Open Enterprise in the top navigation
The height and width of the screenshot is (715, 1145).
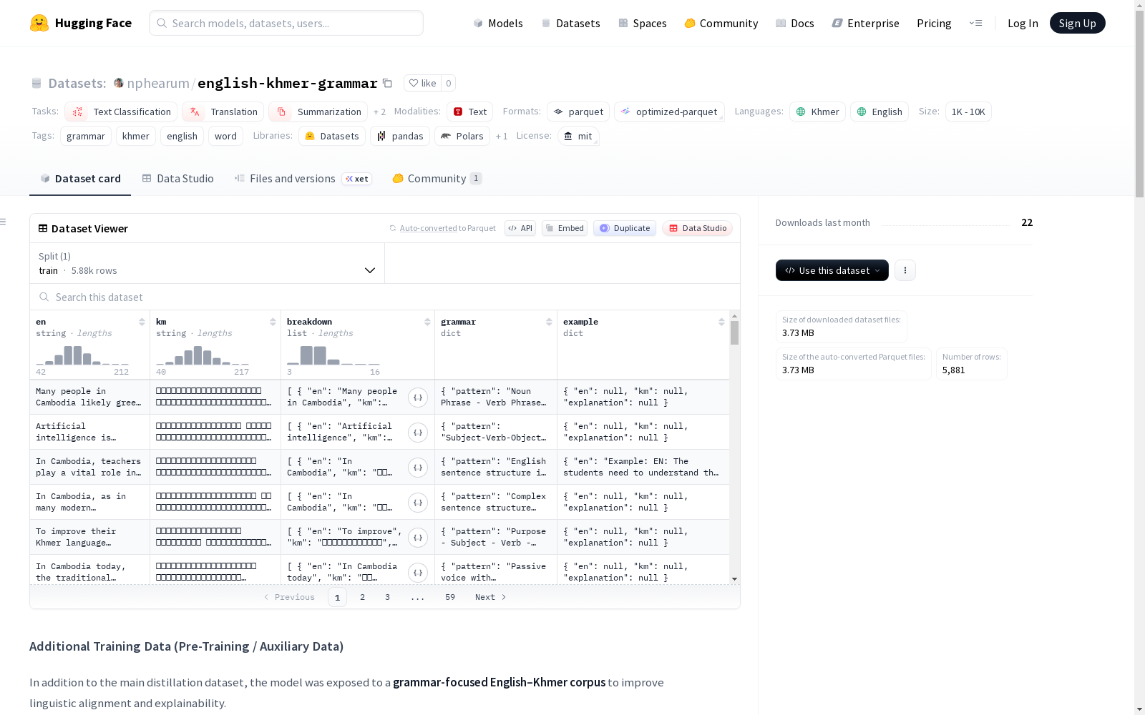coord(865,23)
